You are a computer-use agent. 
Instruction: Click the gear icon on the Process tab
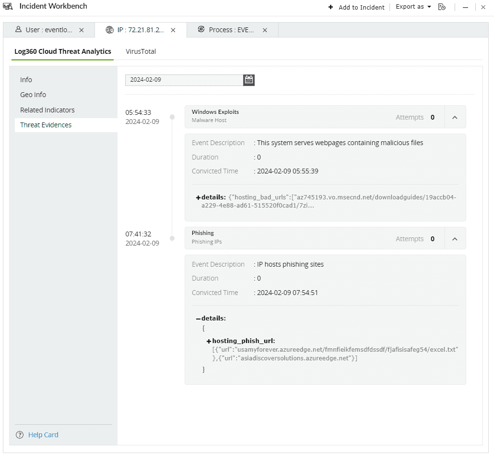(x=201, y=29)
